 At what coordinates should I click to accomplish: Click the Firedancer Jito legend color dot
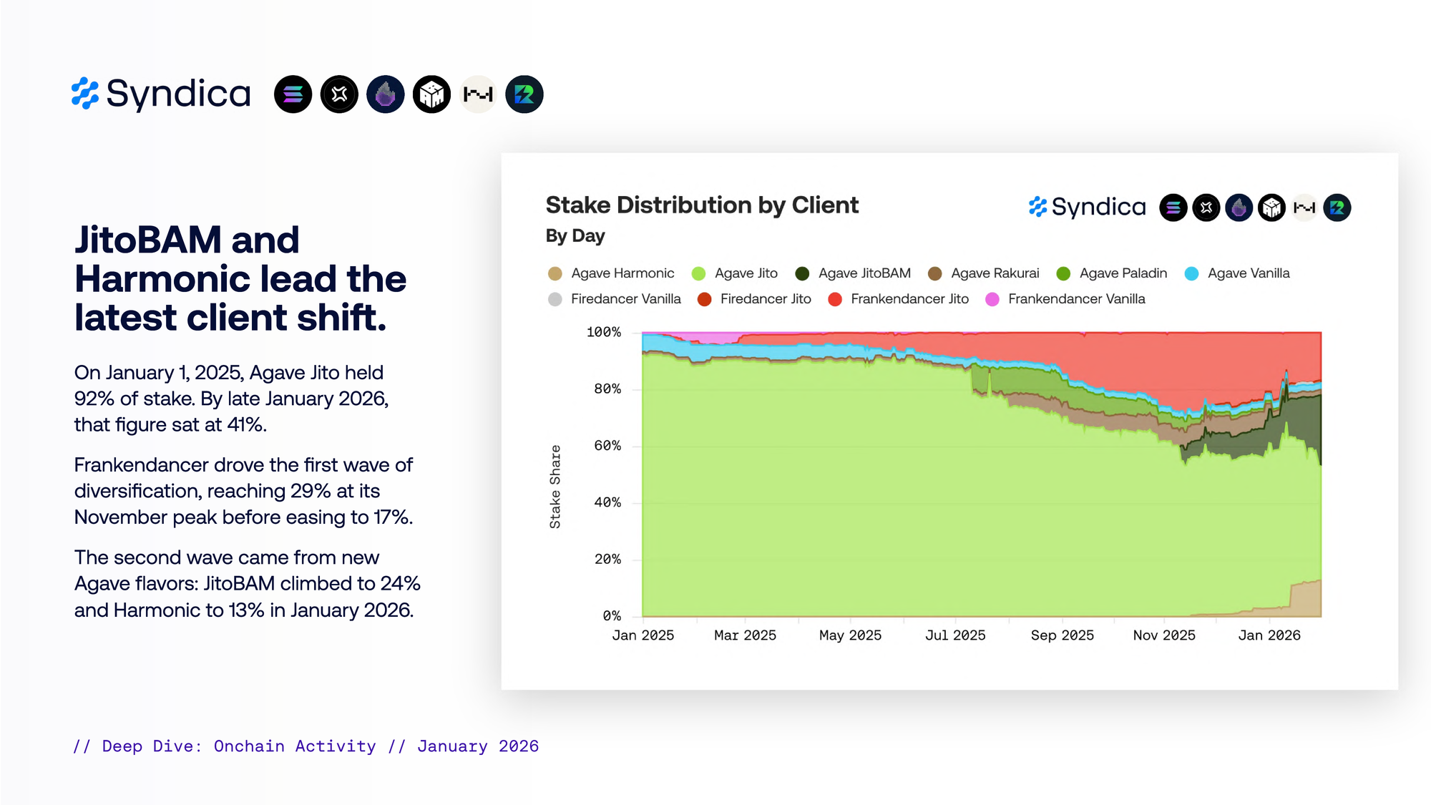pyautogui.click(x=704, y=299)
